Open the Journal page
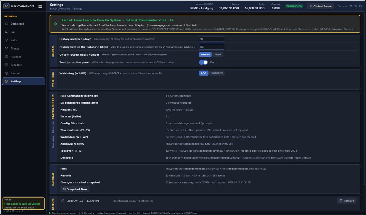The width and height of the screenshot is (366, 215). pyautogui.click(x=23, y=73)
